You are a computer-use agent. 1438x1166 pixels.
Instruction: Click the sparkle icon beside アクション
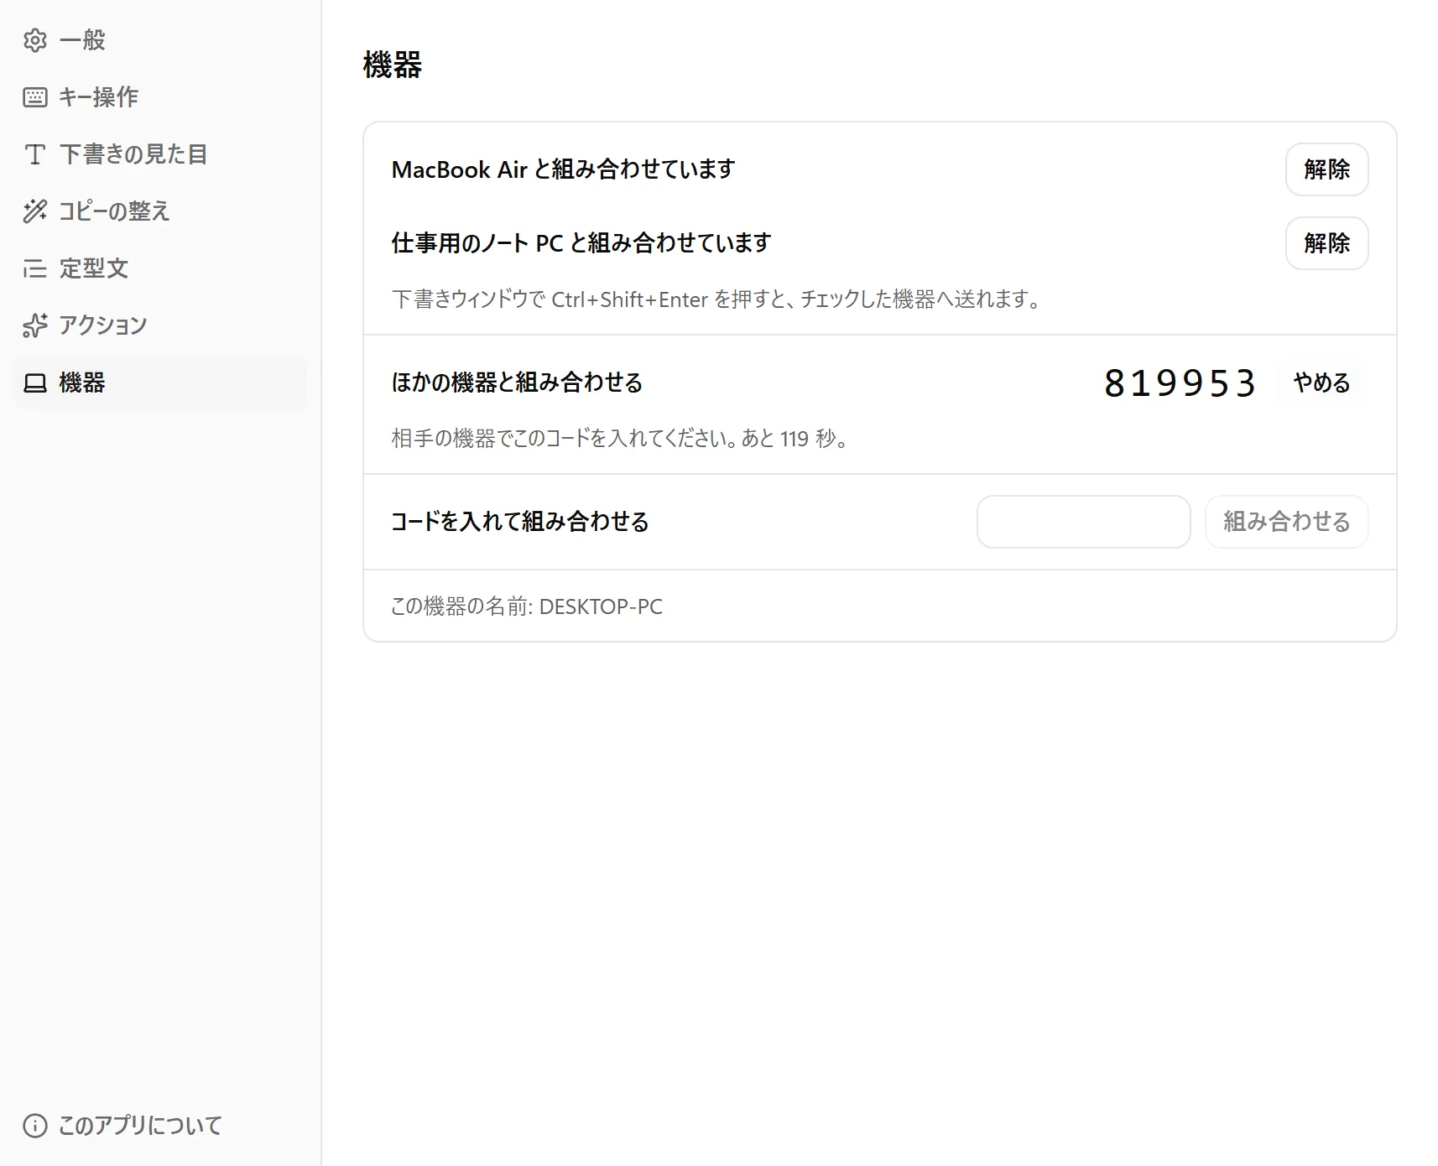[x=35, y=325]
